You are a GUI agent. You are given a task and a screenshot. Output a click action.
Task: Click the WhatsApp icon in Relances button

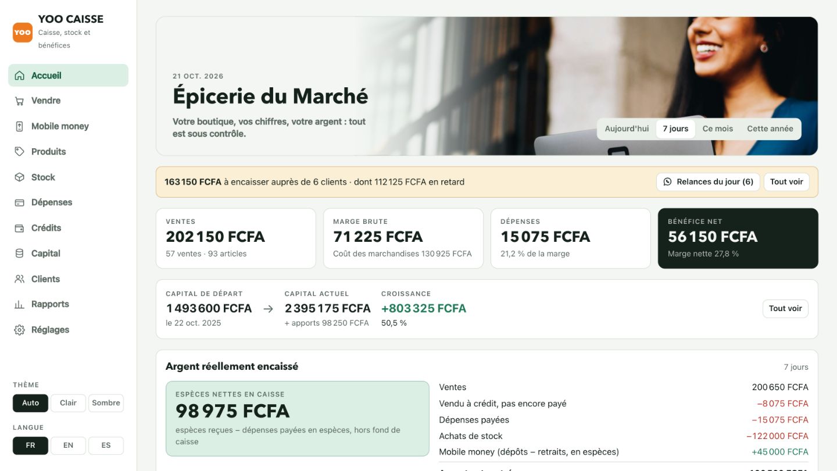(667, 182)
